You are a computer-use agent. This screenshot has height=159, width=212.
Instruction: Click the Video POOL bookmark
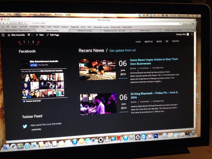point(127,27)
